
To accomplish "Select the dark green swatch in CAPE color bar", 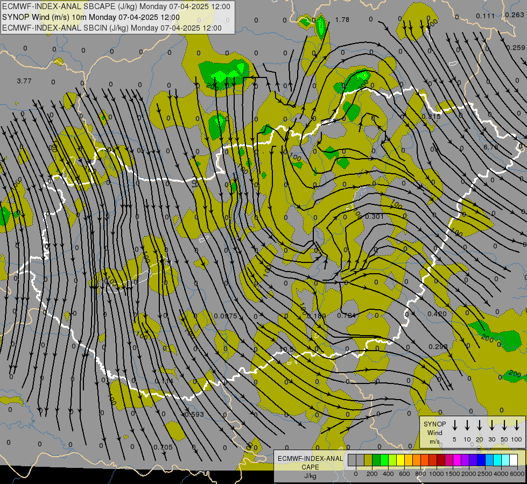I will [x=376, y=460].
